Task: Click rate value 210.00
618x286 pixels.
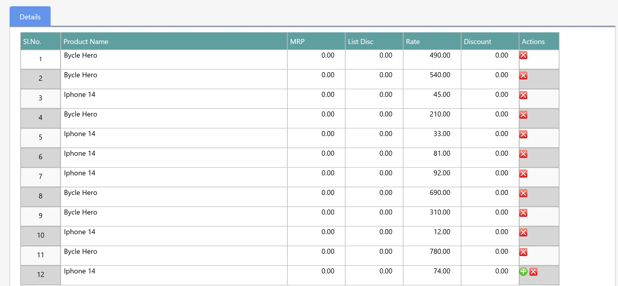Action: coord(440,114)
